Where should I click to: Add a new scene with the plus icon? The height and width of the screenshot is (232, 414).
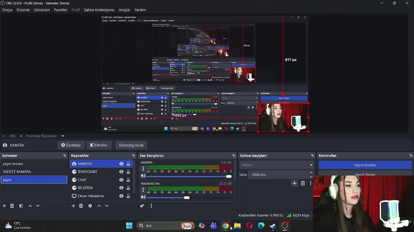point(4,206)
